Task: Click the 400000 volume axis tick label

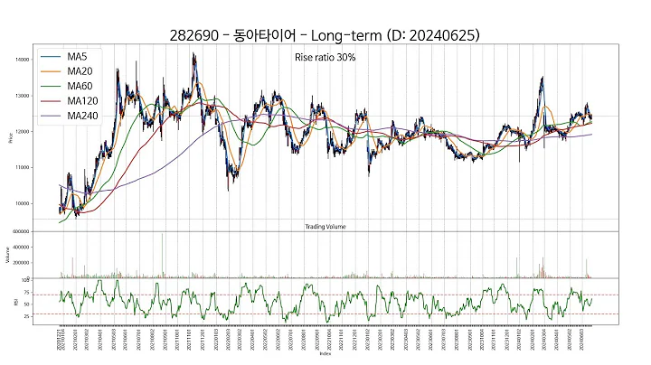Action: 21,248
